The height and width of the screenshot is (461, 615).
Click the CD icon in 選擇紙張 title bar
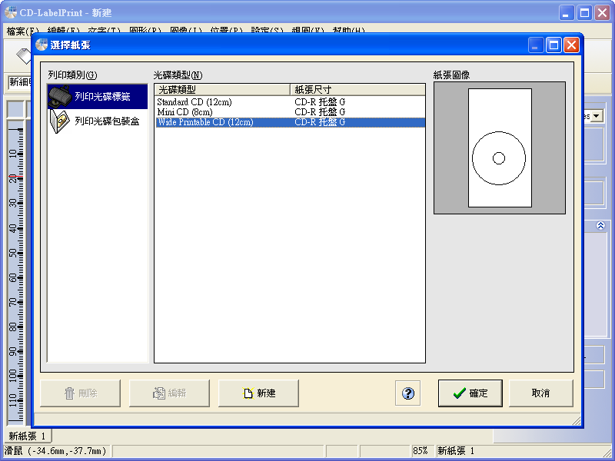[x=42, y=45]
